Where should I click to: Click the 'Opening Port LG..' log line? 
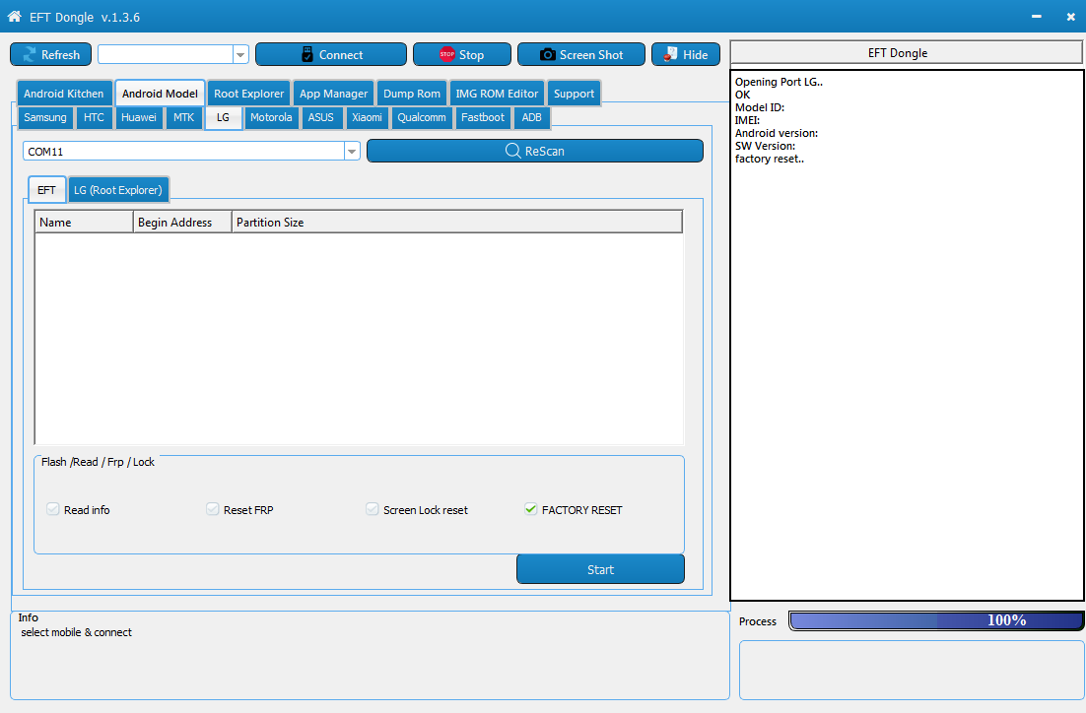tap(779, 82)
